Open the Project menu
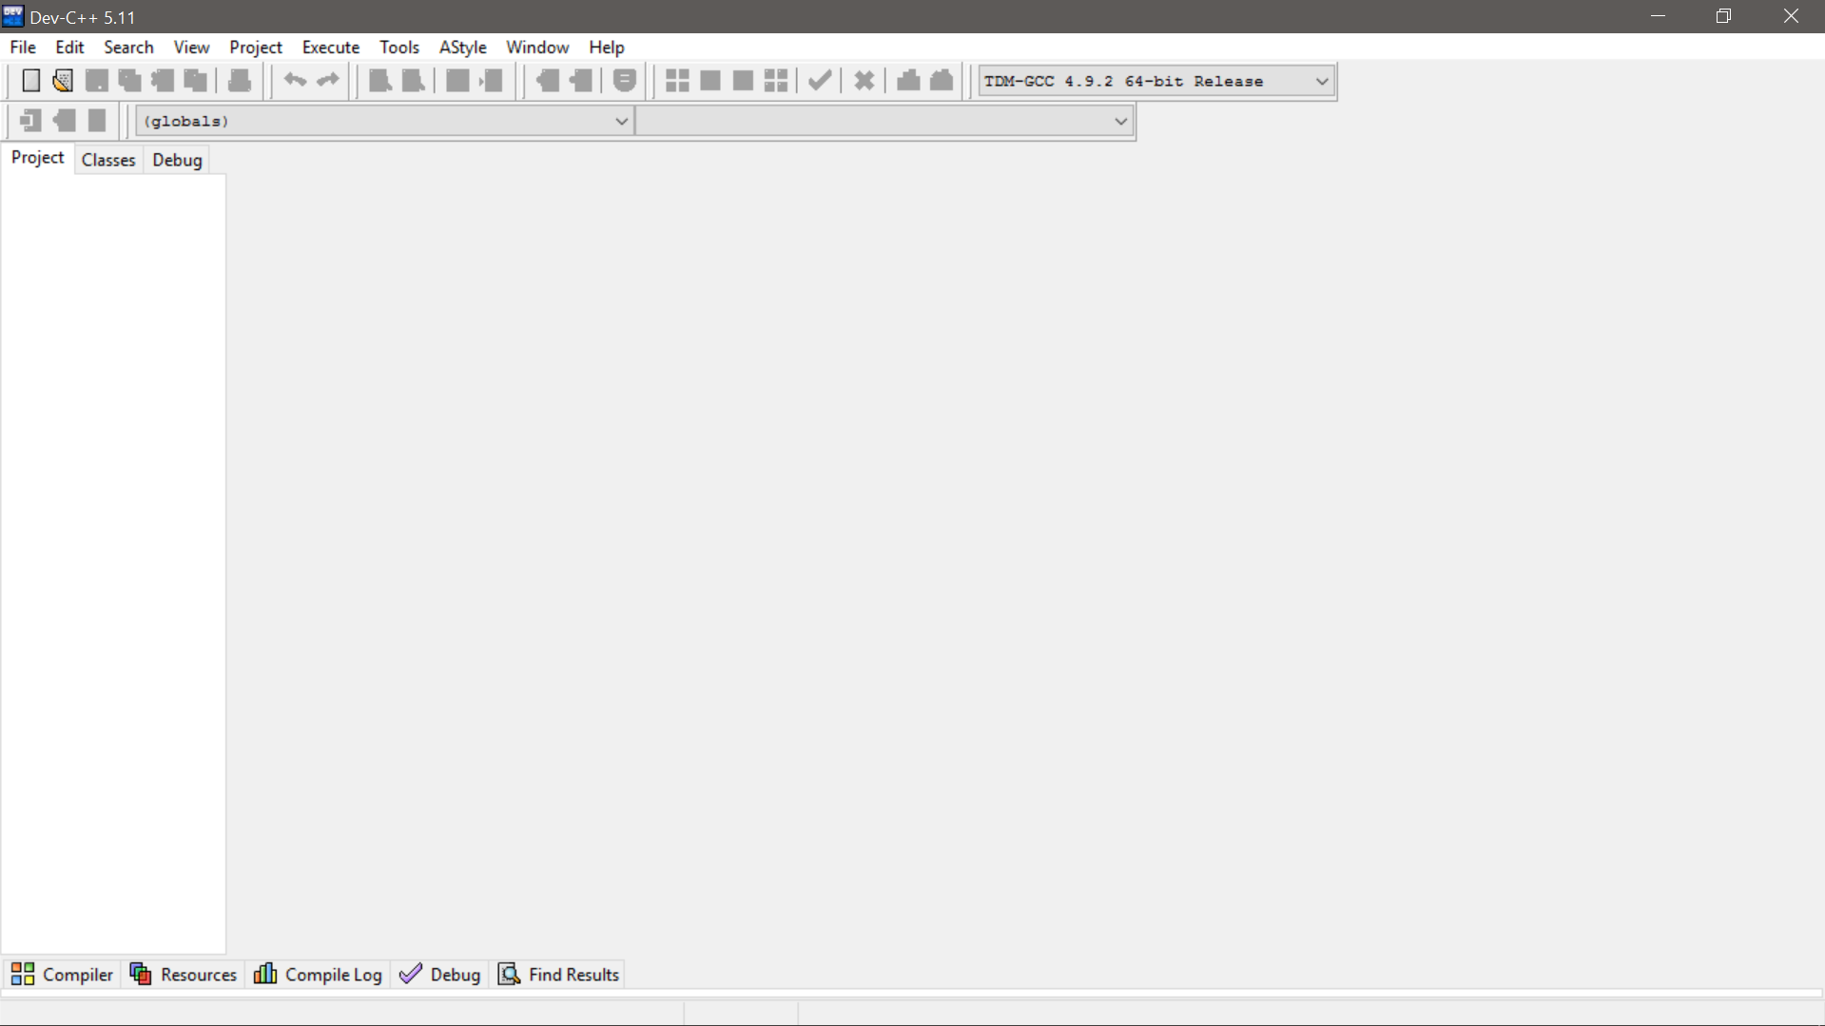Viewport: 1825px width, 1026px height. pos(256,47)
